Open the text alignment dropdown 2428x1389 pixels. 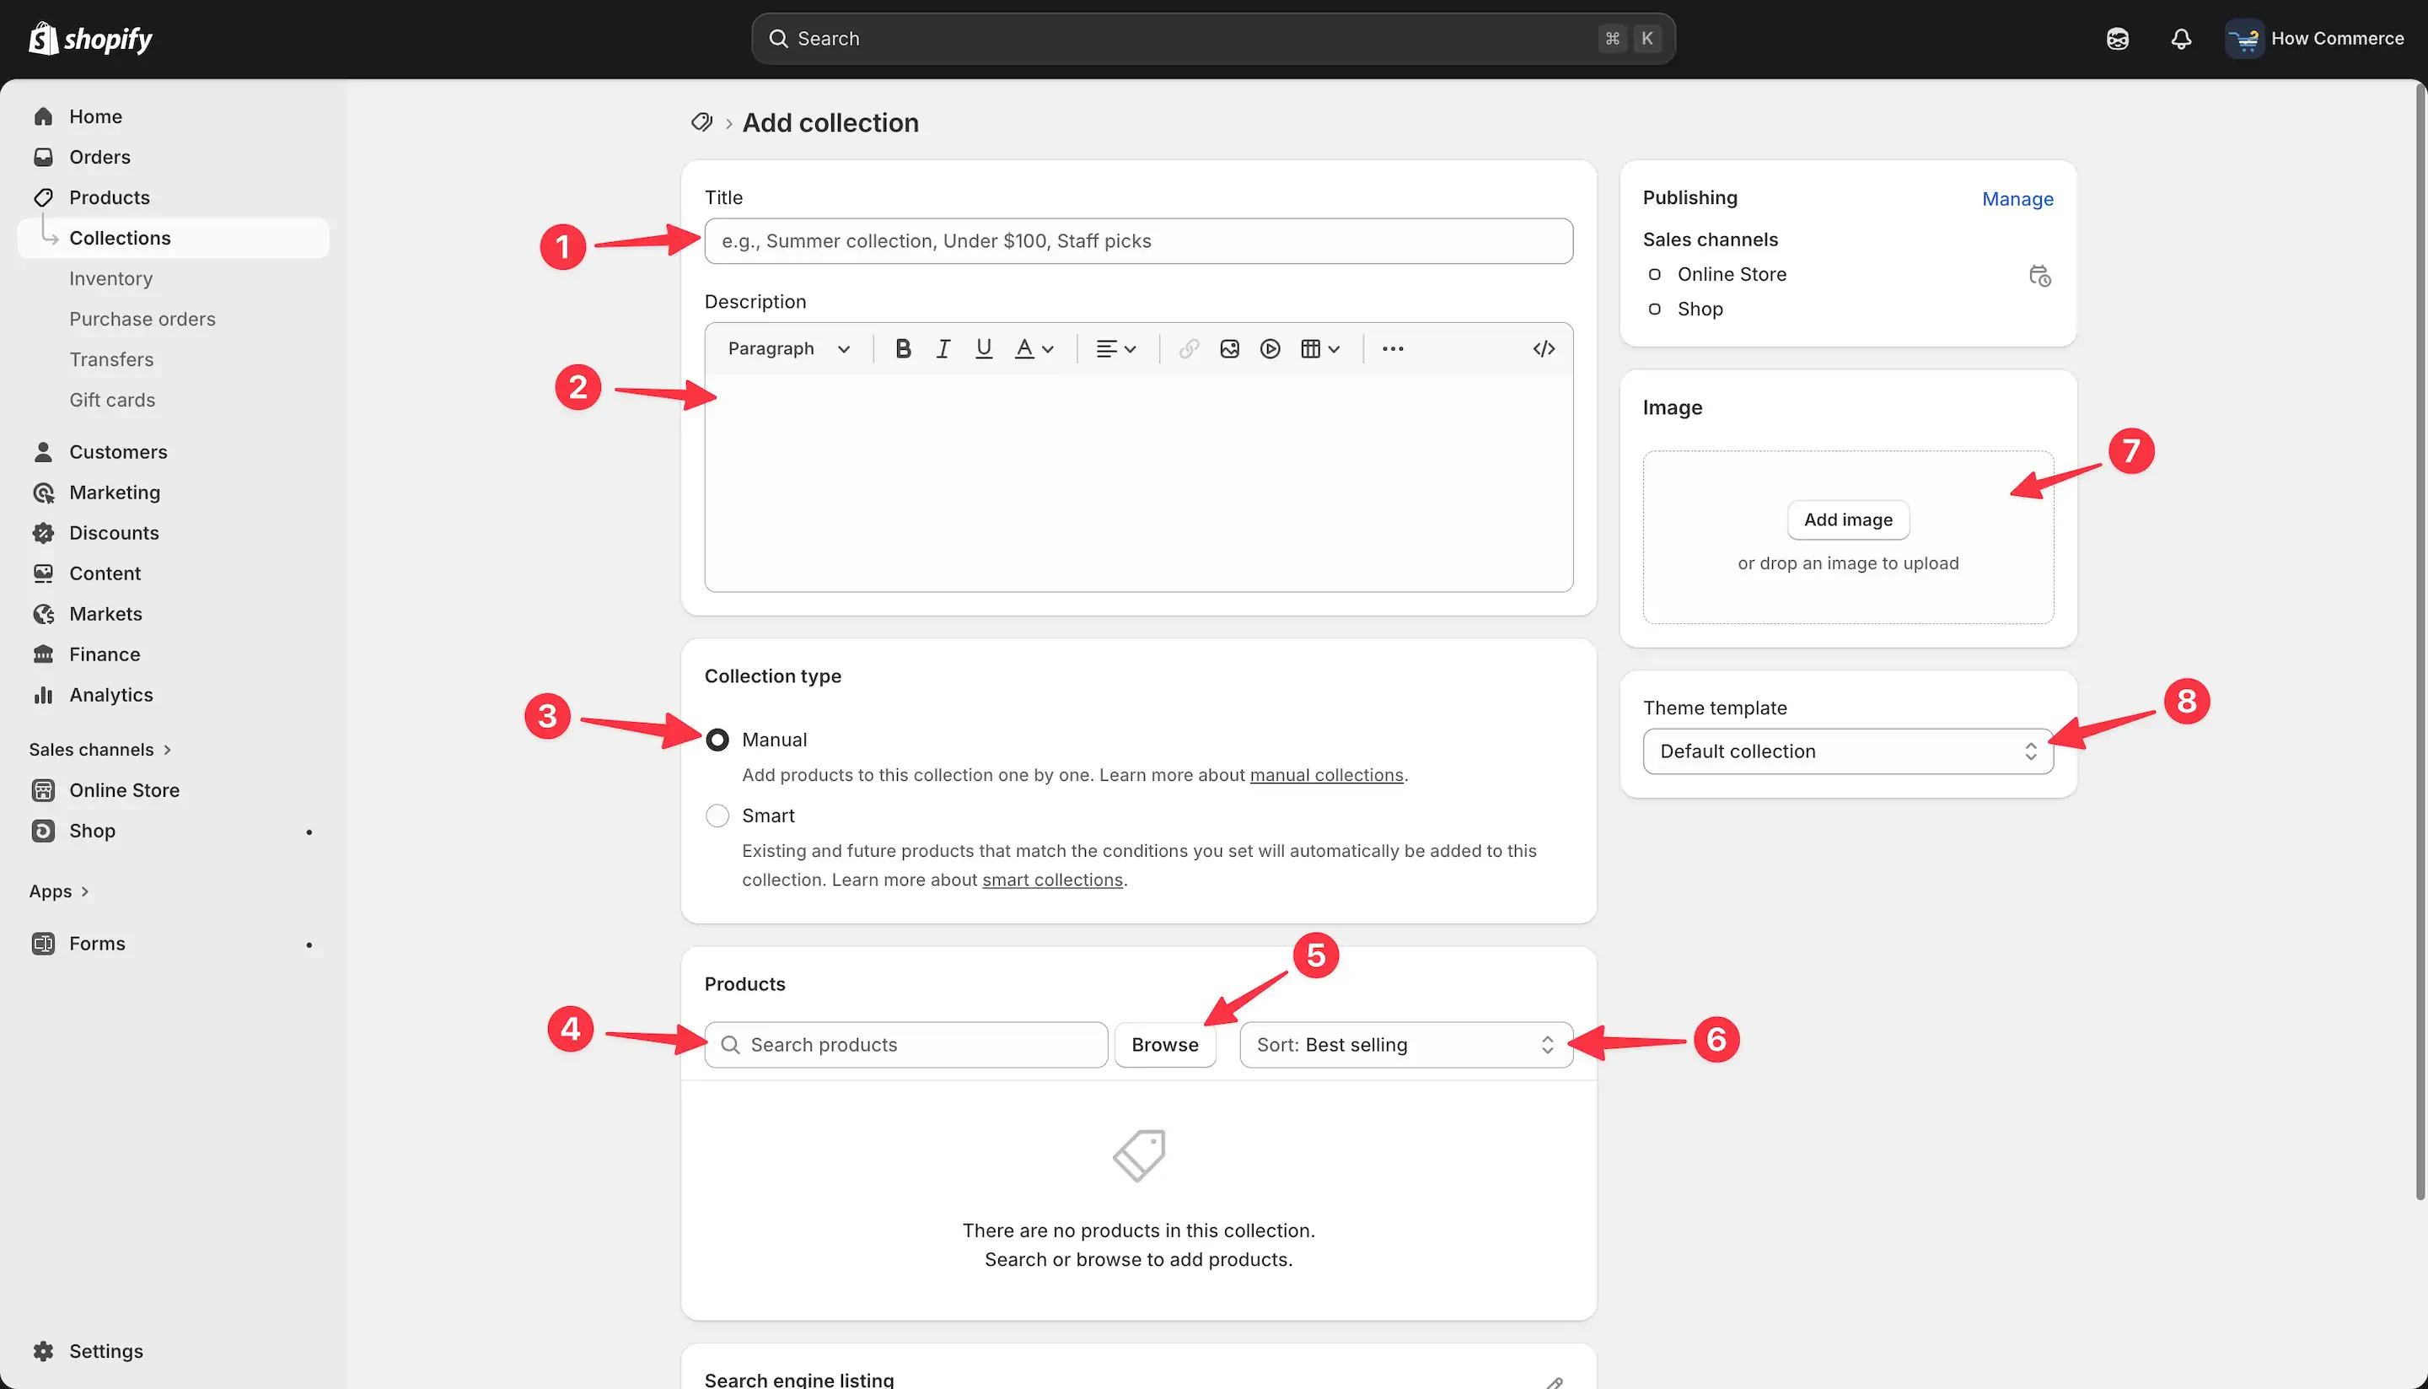[x=1115, y=349]
